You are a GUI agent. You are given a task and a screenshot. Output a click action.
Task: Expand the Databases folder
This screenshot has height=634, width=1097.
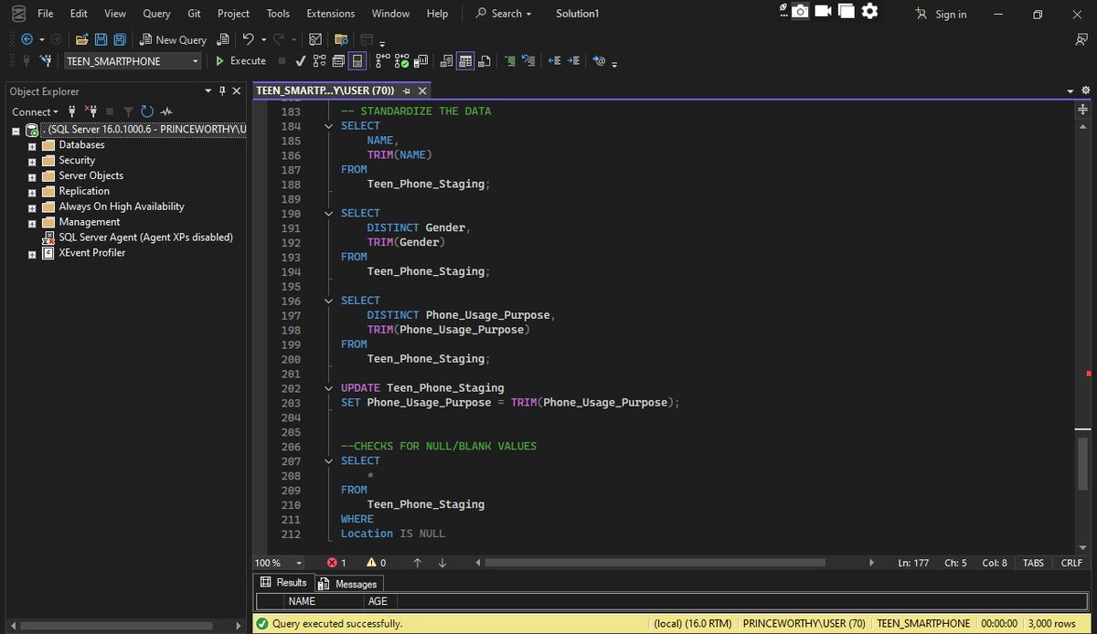click(x=32, y=145)
